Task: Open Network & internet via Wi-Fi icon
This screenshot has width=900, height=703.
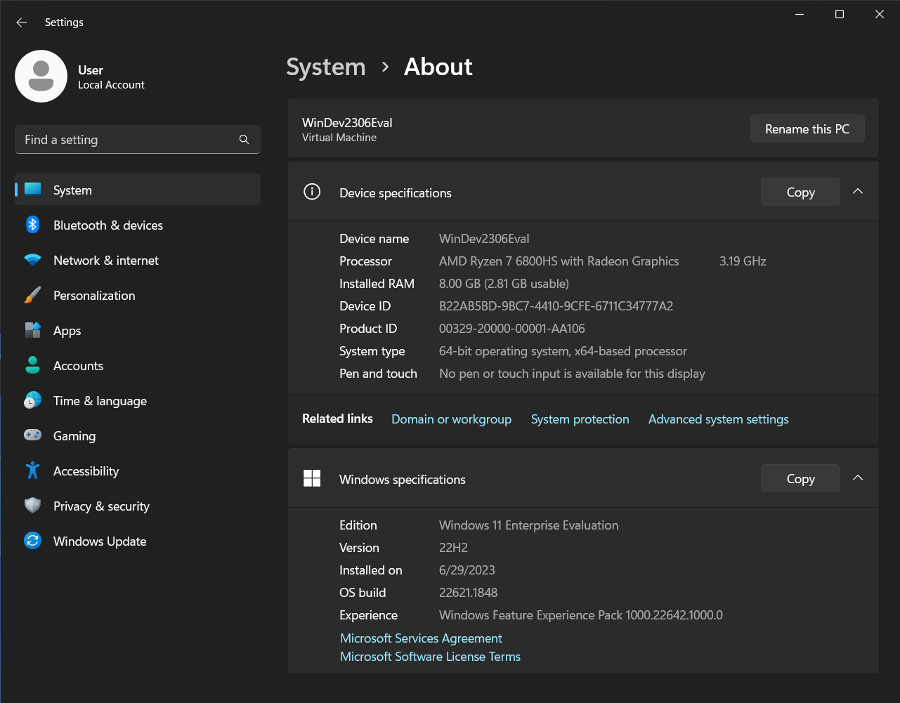Action: [x=32, y=260]
